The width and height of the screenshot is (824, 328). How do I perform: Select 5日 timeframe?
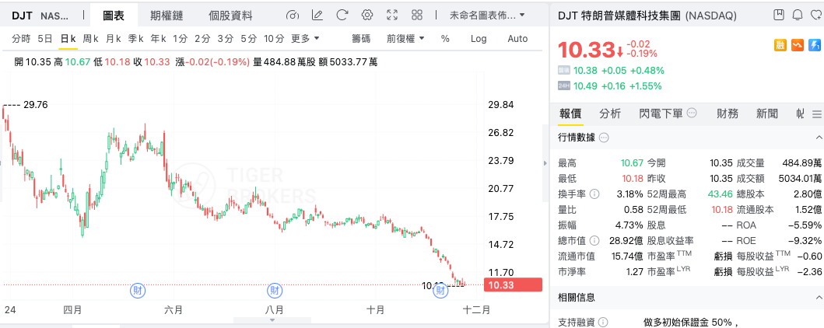point(45,38)
